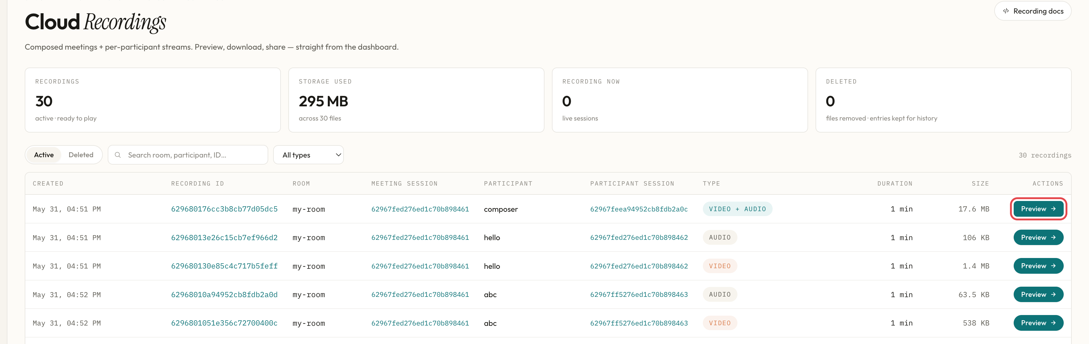This screenshot has height=344, width=1089.
Task: Switch to the Deleted tab
Action: pyautogui.click(x=81, y=155)
